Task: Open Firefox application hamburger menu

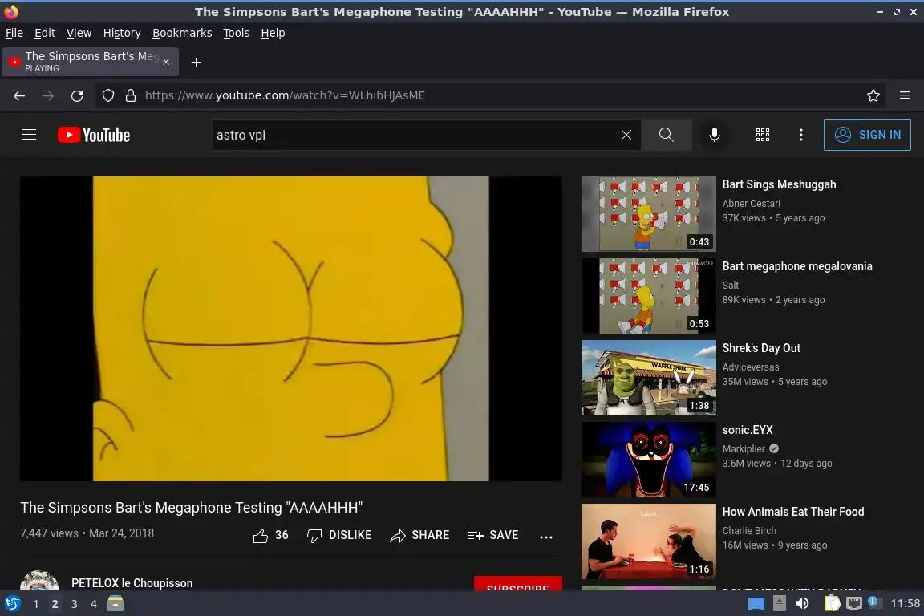Action: pos(905,95)
